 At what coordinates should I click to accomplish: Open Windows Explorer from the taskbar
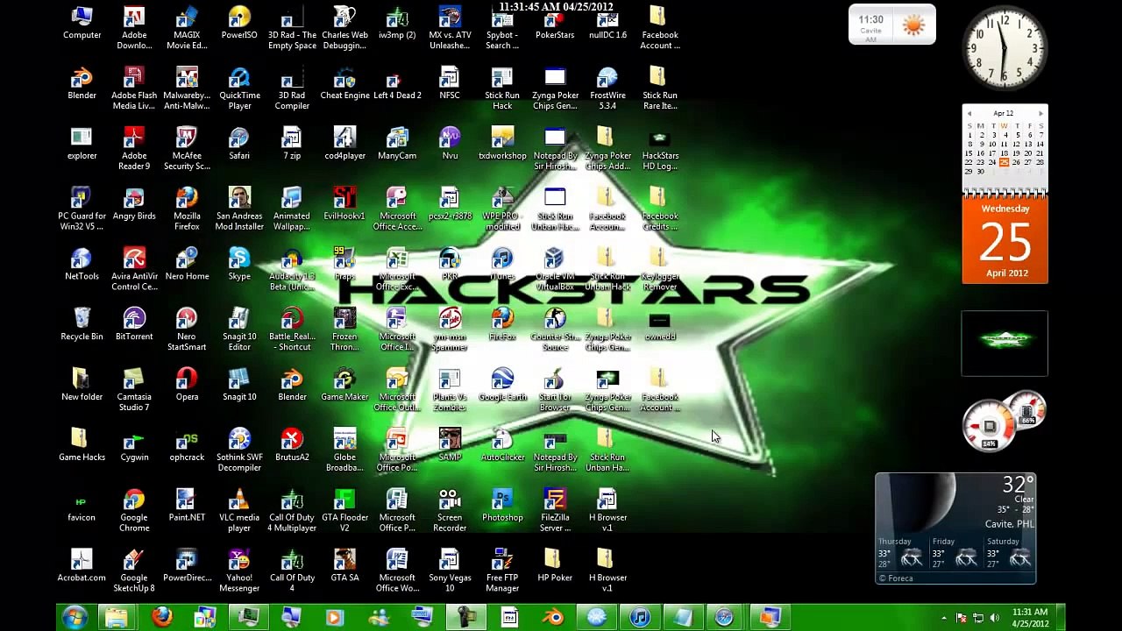(117, 618)
